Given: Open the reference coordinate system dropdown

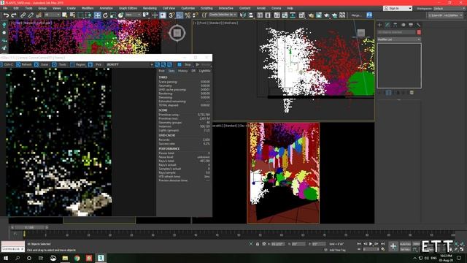Looking at the screenshot, I should 133,15.
